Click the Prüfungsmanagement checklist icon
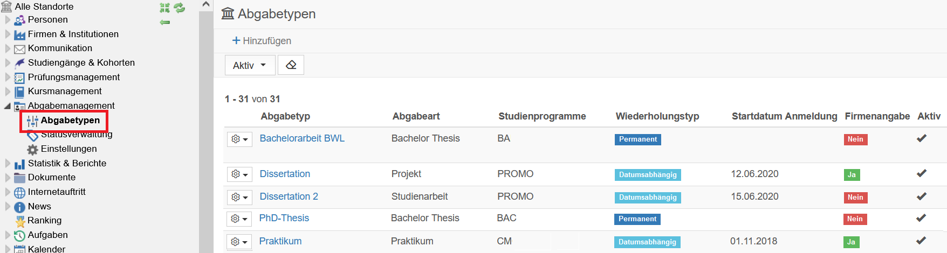The width and height of the screenshot is (947, 253). [19, 78]
